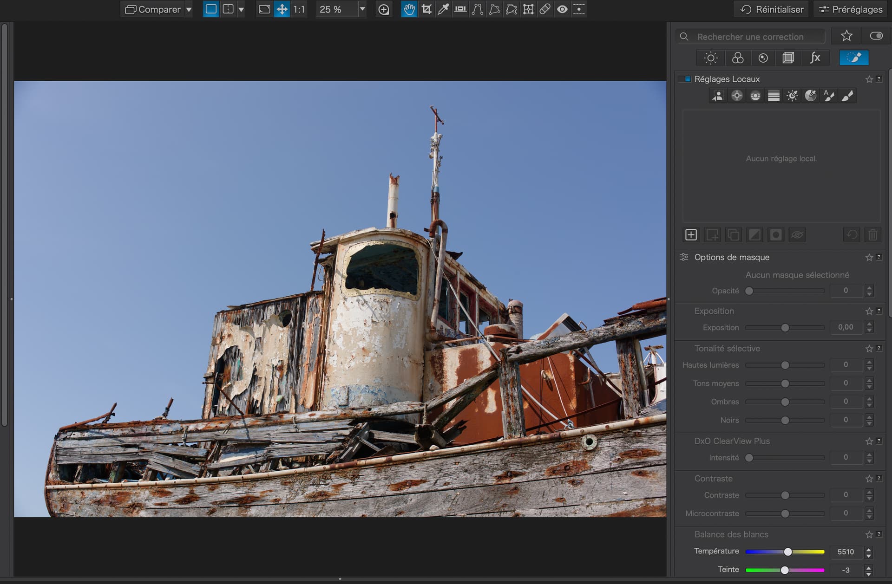Activate the Repair bandage tool
The height and width of the screenshot is (584, 892).
[545, 9]
